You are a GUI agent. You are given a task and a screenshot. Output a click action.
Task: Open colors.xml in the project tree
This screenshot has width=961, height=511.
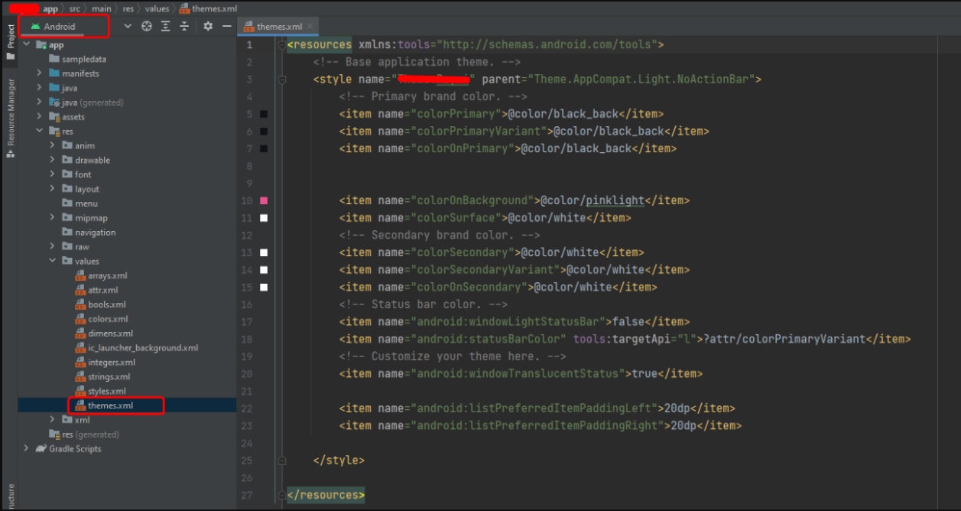(x=108, y=319)
